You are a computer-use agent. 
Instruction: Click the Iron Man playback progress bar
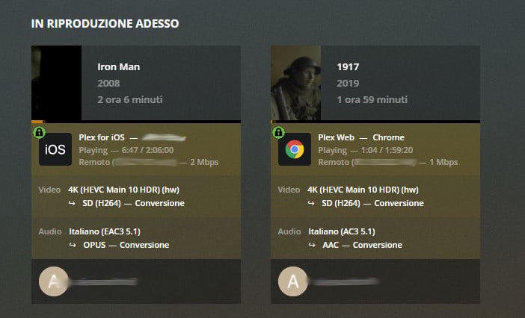[135, 122]
